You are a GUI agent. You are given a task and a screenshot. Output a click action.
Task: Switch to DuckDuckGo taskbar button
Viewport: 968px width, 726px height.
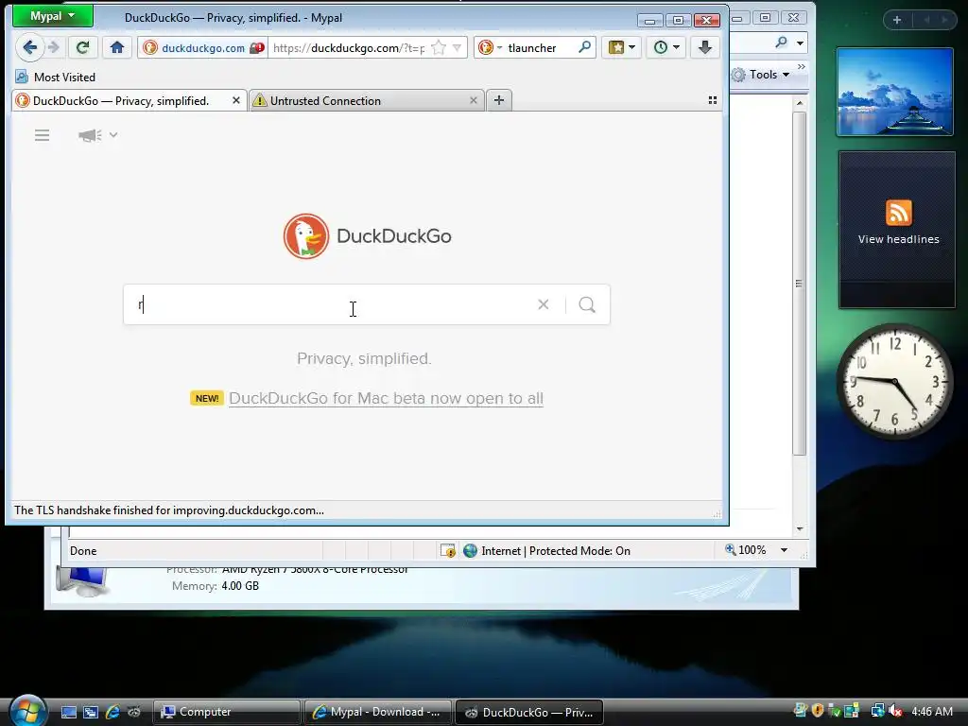(x=529, y=712)
